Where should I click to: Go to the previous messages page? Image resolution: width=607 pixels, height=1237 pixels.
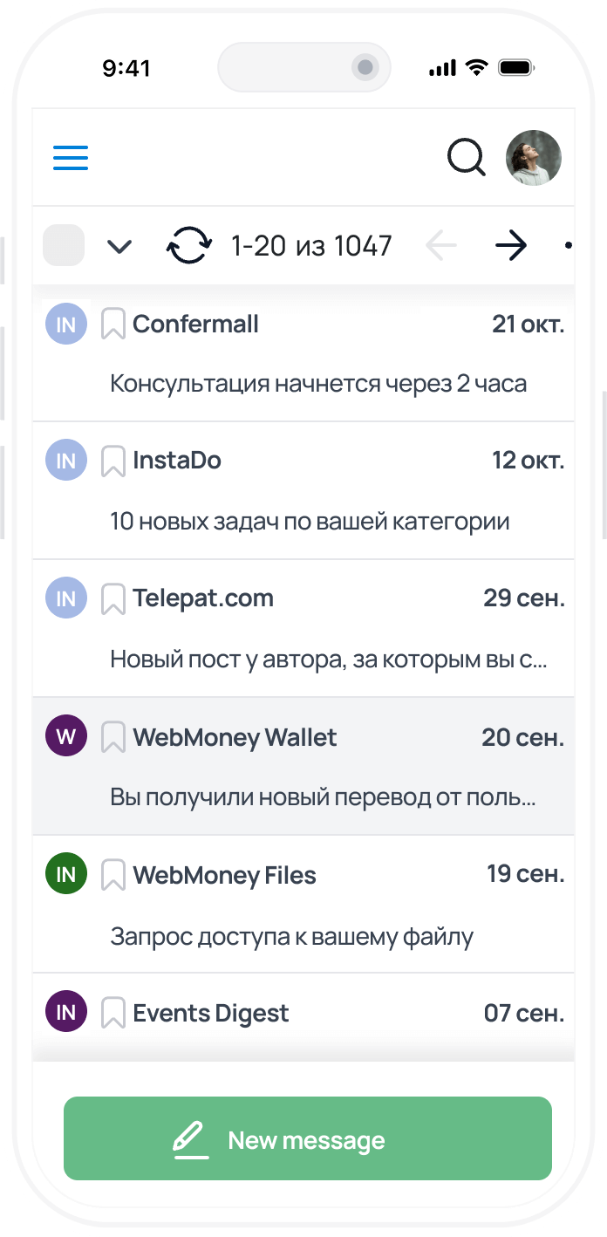click(441, 247)
